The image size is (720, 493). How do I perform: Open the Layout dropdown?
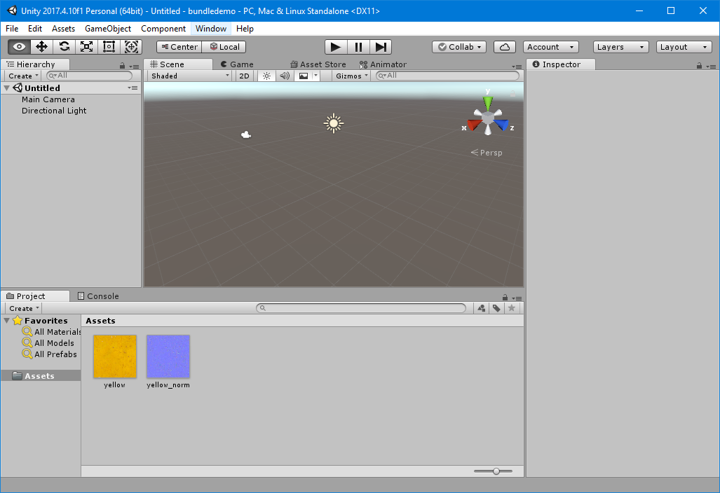click(684, 47)
